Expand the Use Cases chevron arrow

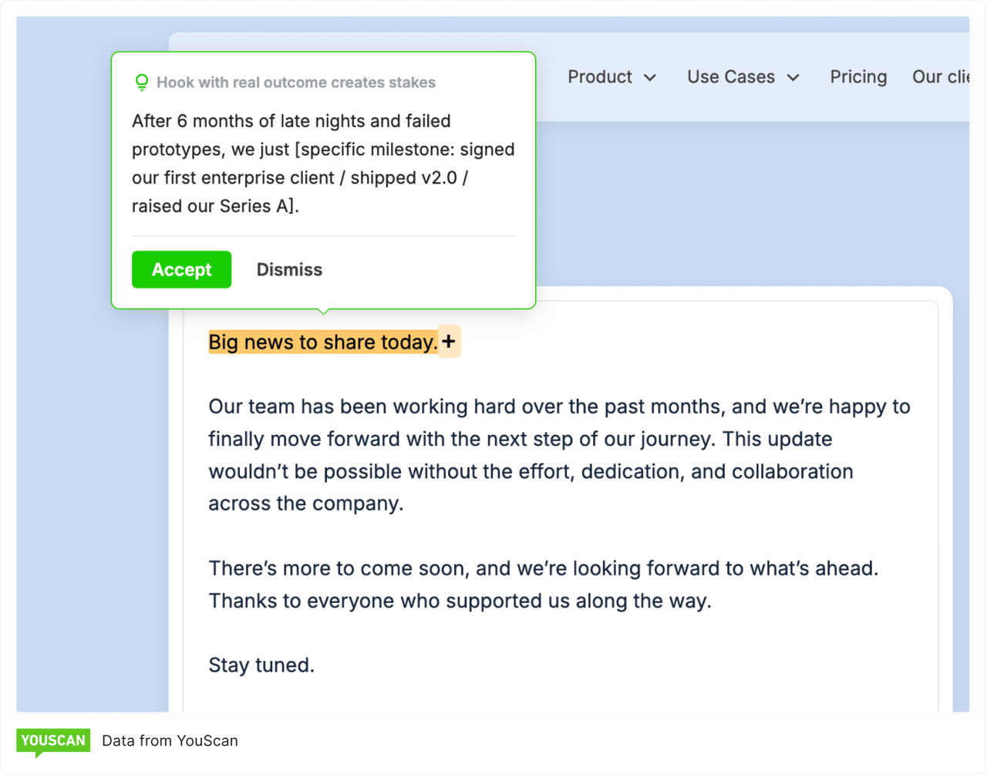tap(793, 78)
